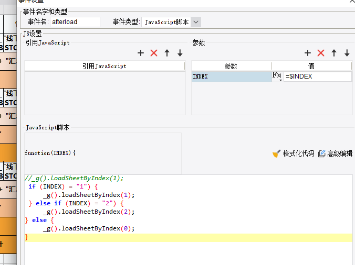
Task: Click the 格式化代码 format code button
Action: coord(293,154)
